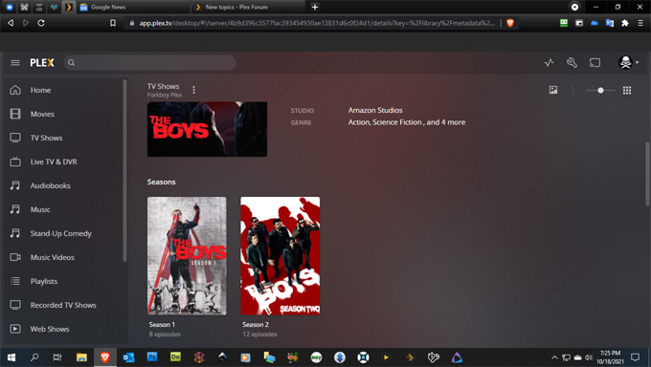Open Season 2 poster
This screenshot has width=651, height=367.
point(281,256)
